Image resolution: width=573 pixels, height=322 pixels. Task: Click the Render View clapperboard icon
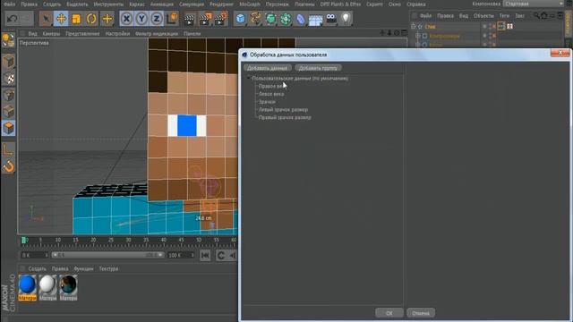(x=190, y=19)
